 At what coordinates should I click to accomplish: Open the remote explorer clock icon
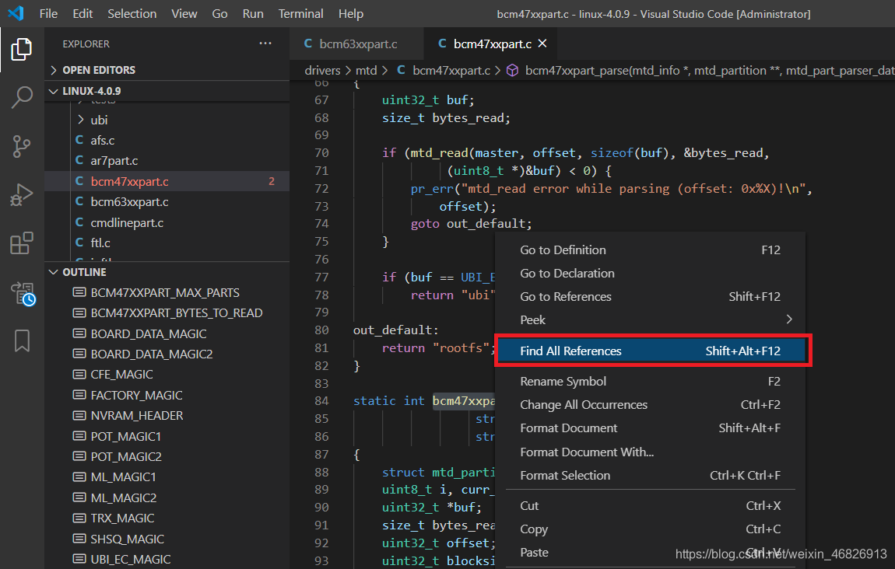point(23,294)
